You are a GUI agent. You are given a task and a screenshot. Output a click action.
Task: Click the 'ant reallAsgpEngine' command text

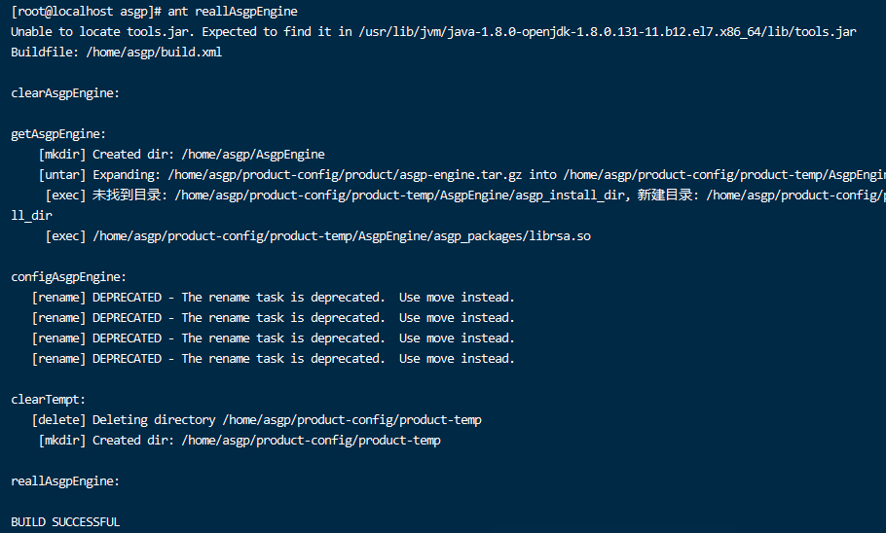coord(233,12)
